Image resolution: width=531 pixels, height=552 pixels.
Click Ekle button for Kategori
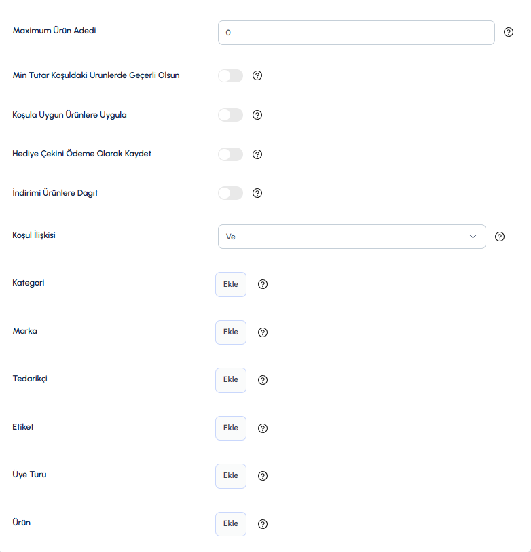pos(231,284)
